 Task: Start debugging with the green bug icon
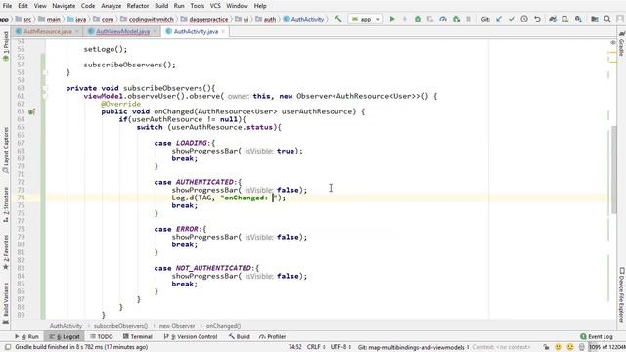(418, 19)
